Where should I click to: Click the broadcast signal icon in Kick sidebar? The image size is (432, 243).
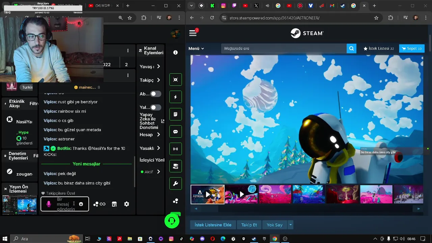click(x=175, y=149)
